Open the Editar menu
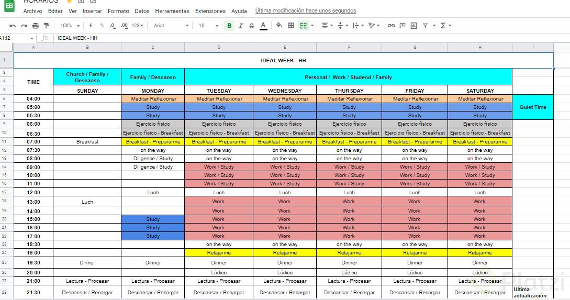 tap(55, 11)
